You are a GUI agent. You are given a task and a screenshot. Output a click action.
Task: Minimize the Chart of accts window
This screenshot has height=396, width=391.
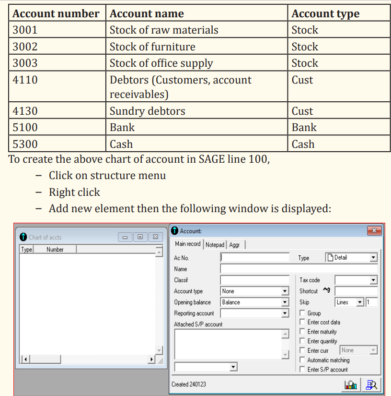pos(125,237)
